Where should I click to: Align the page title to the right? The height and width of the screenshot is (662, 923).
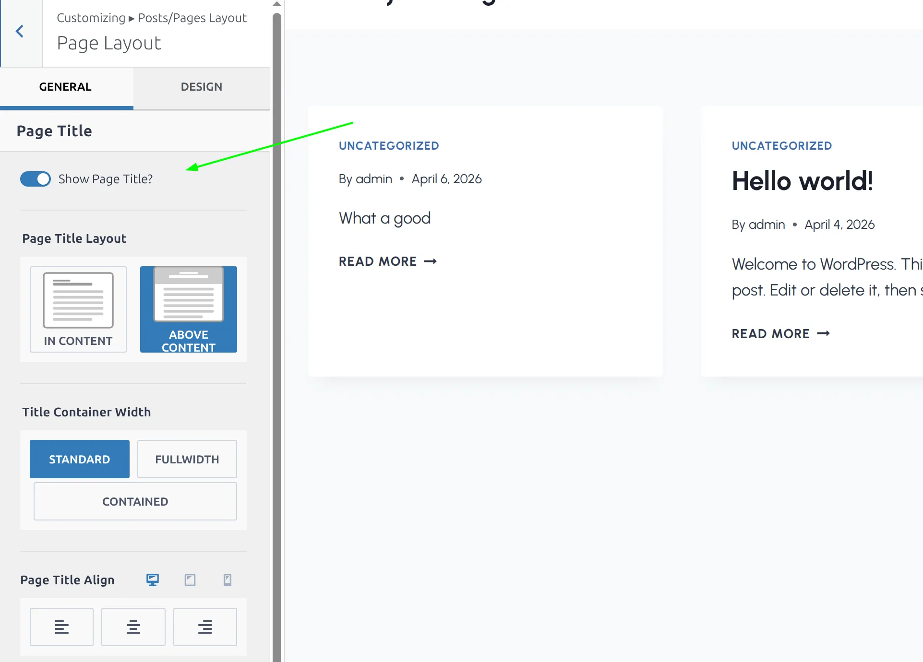(x=205, y=627)
